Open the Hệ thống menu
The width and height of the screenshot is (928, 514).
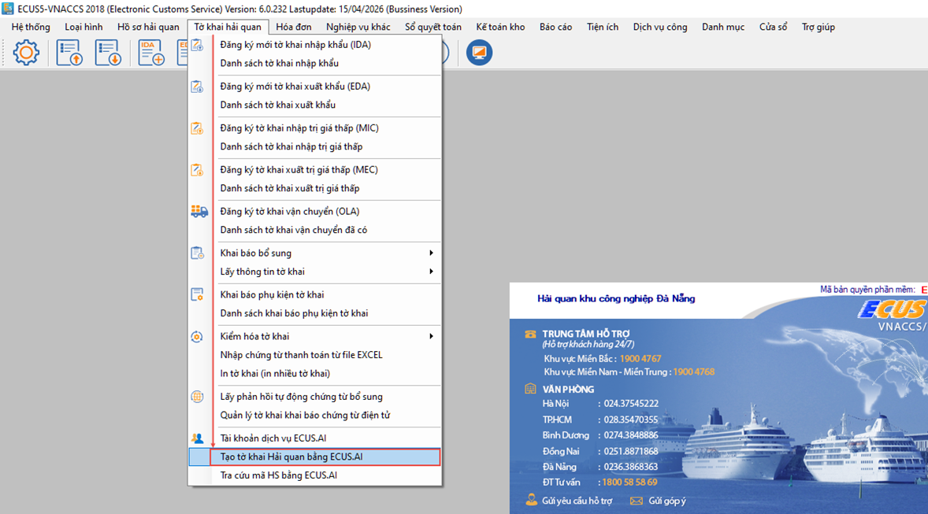[31, 27]
